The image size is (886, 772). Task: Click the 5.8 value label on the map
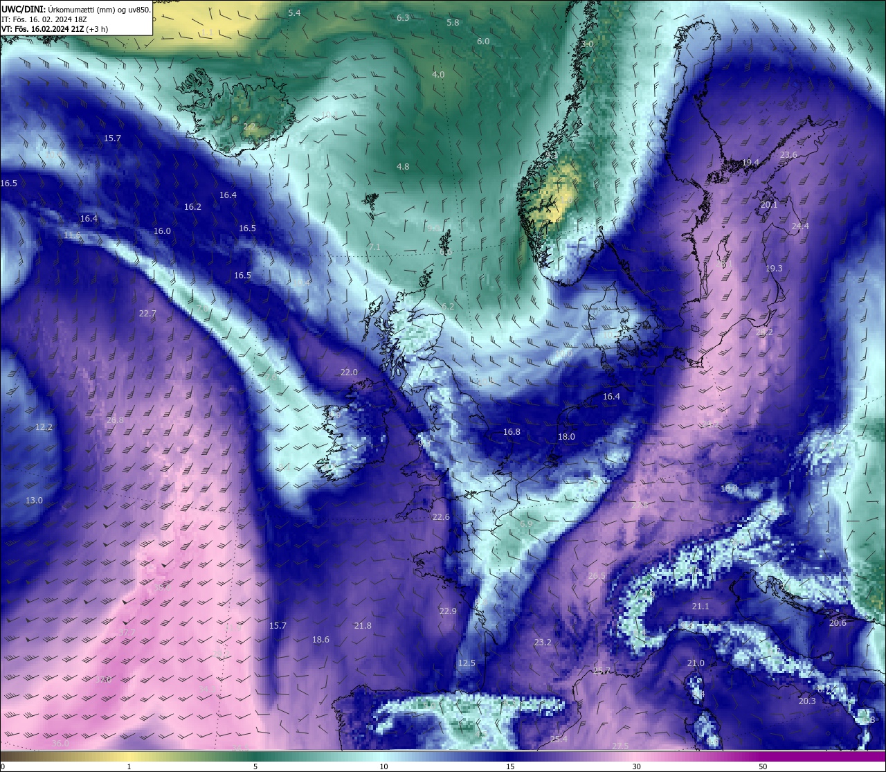(453, 23)
